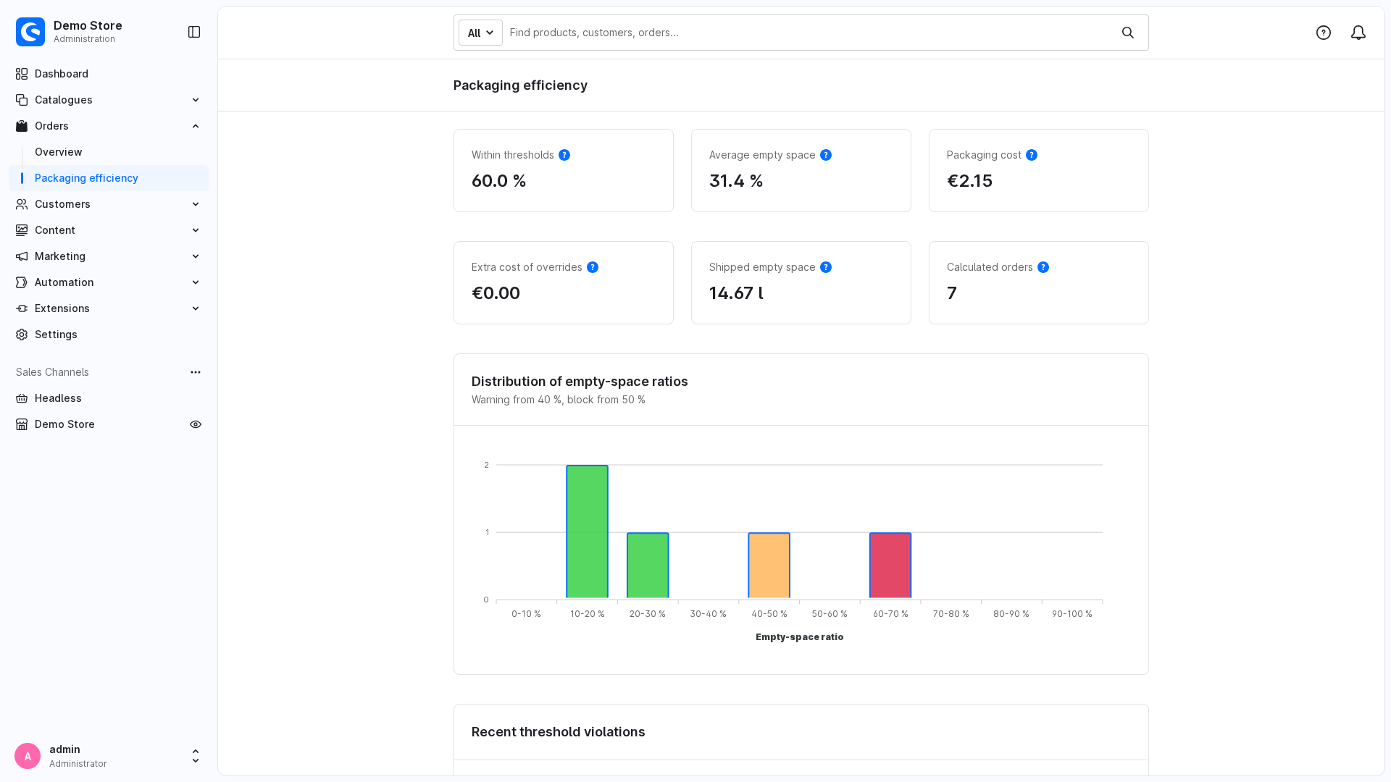Open the All search filter dropdown
This screenshot has width=1391, height=782.
coord(480,33)
